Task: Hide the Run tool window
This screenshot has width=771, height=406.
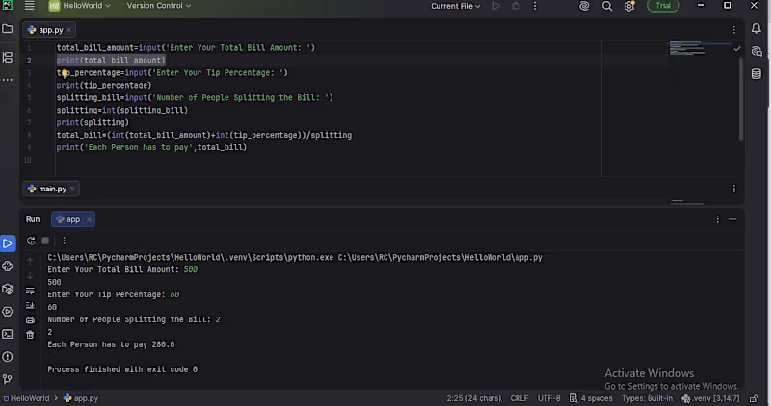Action: [x=732, y=219]
